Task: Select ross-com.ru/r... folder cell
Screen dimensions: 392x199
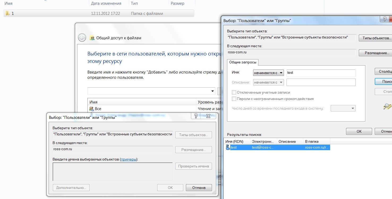Action: tap(317, 147)
